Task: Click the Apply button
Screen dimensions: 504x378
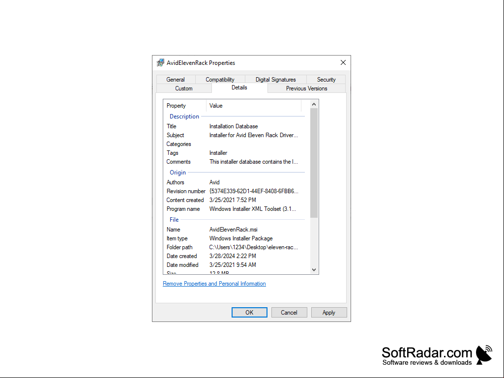Action: (x=329, y=313)
